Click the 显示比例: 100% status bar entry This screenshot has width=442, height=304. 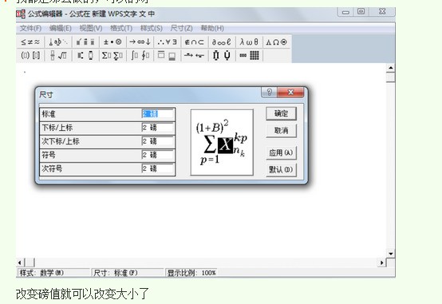tap(191, 273)
